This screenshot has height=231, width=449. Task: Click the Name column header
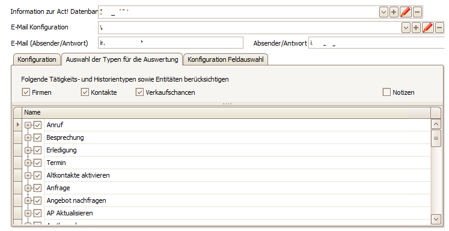(x=226, y=112)
